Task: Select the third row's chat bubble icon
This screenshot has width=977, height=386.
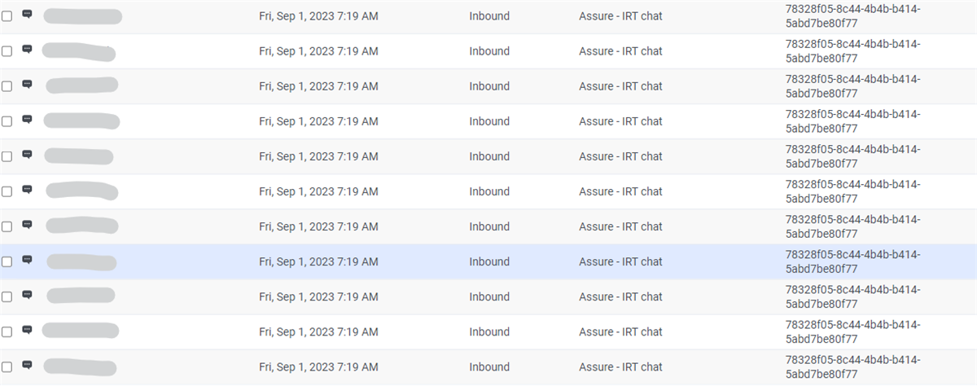Action: click(x=27, y=84)
